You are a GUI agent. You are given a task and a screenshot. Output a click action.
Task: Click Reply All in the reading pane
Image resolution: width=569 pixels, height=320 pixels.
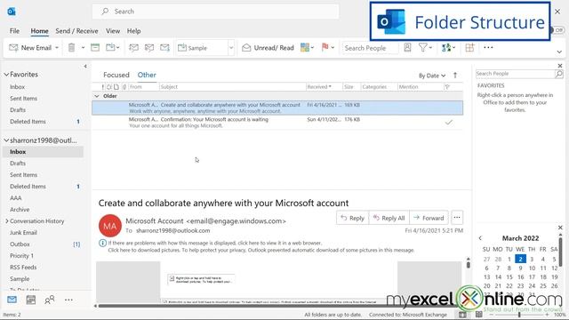pos(389,218)
